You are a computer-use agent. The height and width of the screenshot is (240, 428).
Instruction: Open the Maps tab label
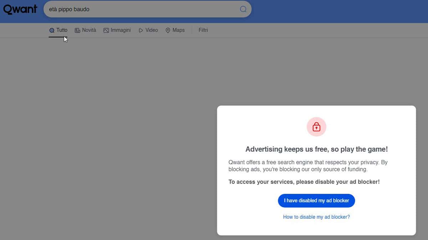pyautogui.click(x=178, y=30)
